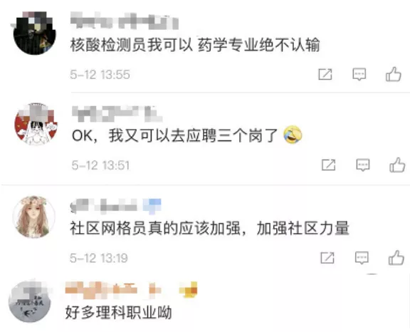
Task: Open username above the 应聘三个岗 comment
Action: click(117, 114)
